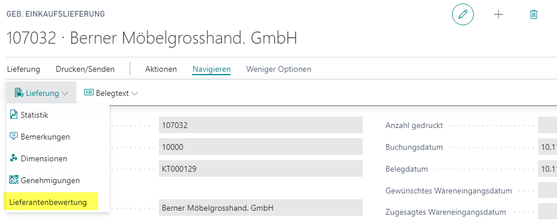Click the KT000129 field
The height and width of the screenshot is (221, 557).
pyautogui.click(x=260, y=169)
